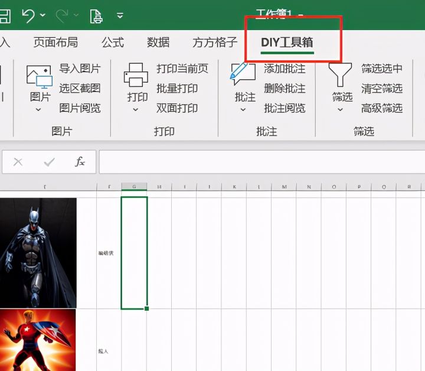Click the print preview document icon
425x371 pixels.
pos(96,17)
